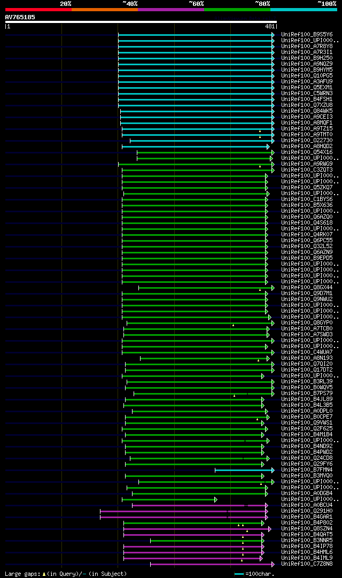Screen dimensions: 342x578
Task: Select hit label UniRef100_Q8SZN4
Action: pos(307,529)
